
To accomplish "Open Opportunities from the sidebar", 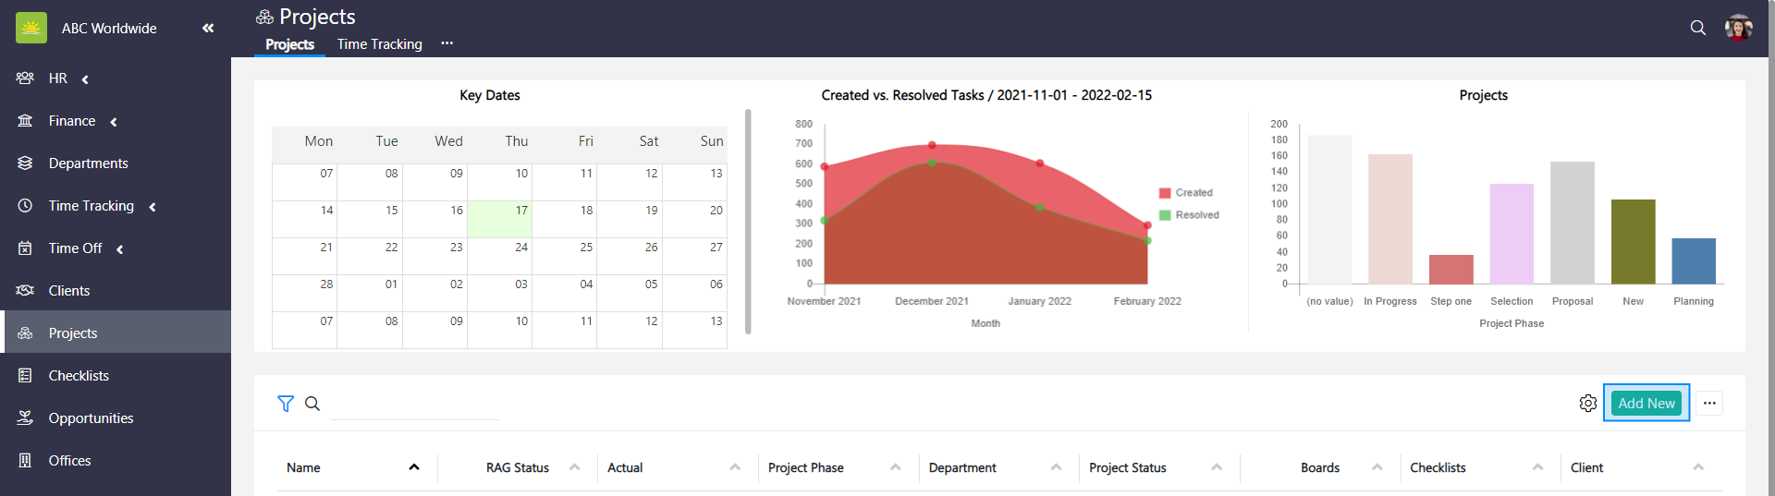I will point(91,418).
